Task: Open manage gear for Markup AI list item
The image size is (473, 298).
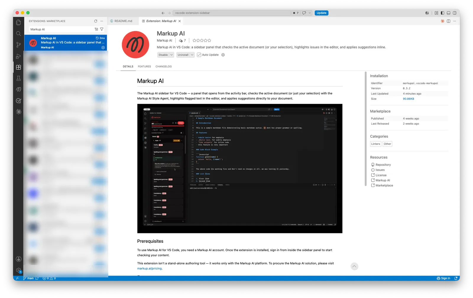Action: pyautogui.click(x=103, y=48)
